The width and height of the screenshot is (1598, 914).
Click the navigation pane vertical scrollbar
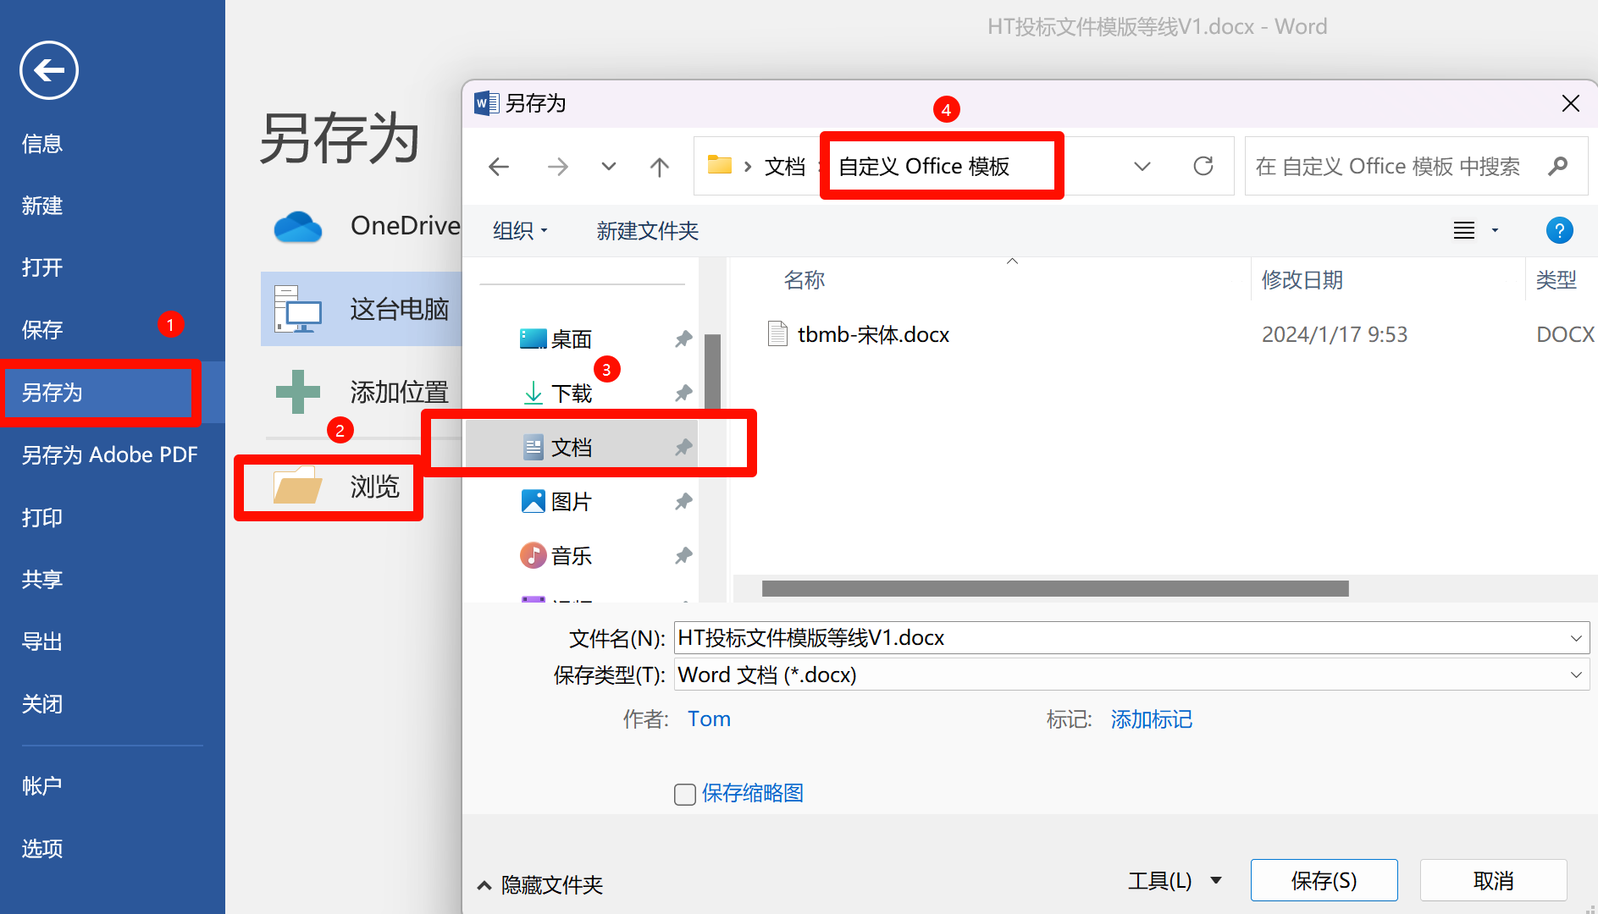[x=713, y=373]
